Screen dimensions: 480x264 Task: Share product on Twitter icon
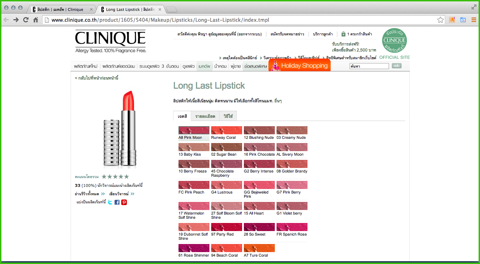[110, 202]
